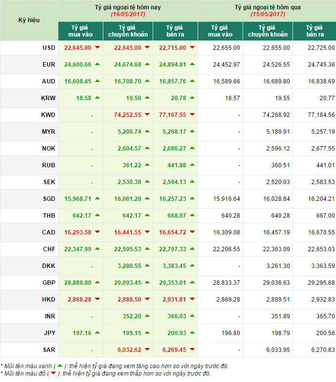Screen dimensions: 336x382
Task: Click green up arrow next to CHF 22,505.53
Action: point(147,249)
